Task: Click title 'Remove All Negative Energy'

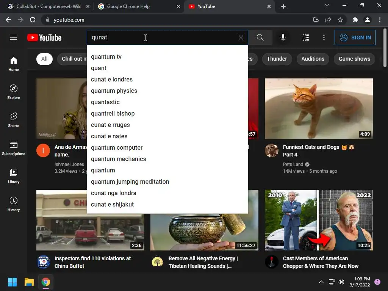Action: point(203,262)
